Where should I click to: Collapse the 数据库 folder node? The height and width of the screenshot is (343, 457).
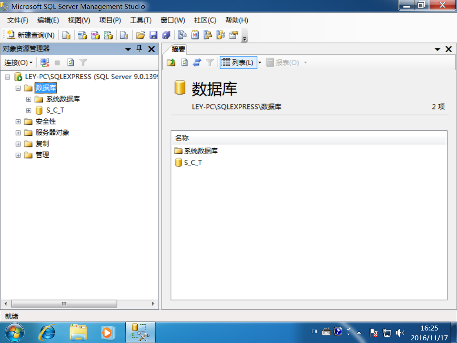click(18, 88)
